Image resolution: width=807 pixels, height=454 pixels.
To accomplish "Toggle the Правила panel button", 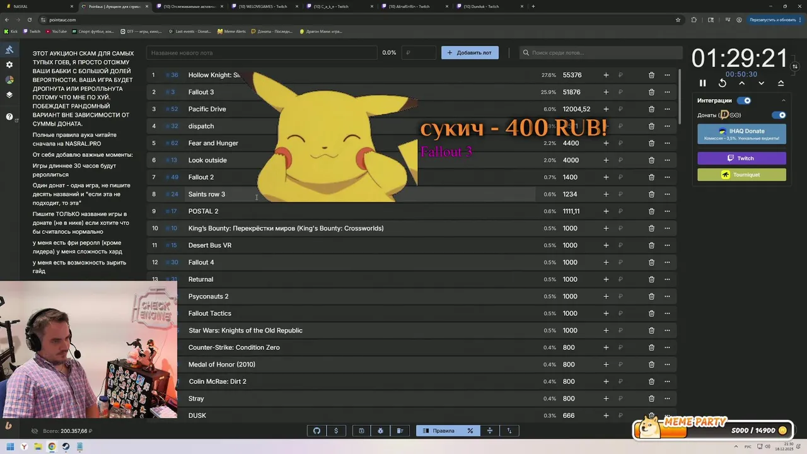I will (439, 431).
